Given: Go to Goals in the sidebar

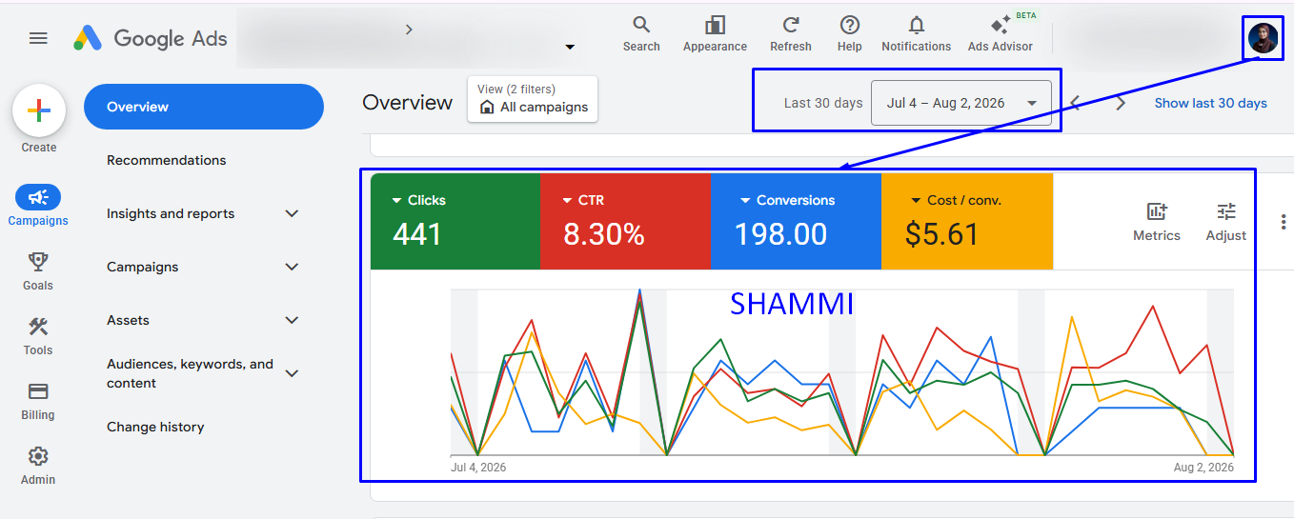Looking at the screenshot, I should tap(38, 271).
